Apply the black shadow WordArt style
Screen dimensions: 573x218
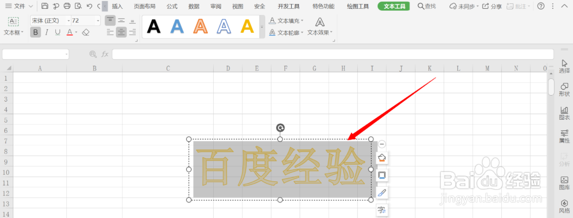click(x=154, y=27)
